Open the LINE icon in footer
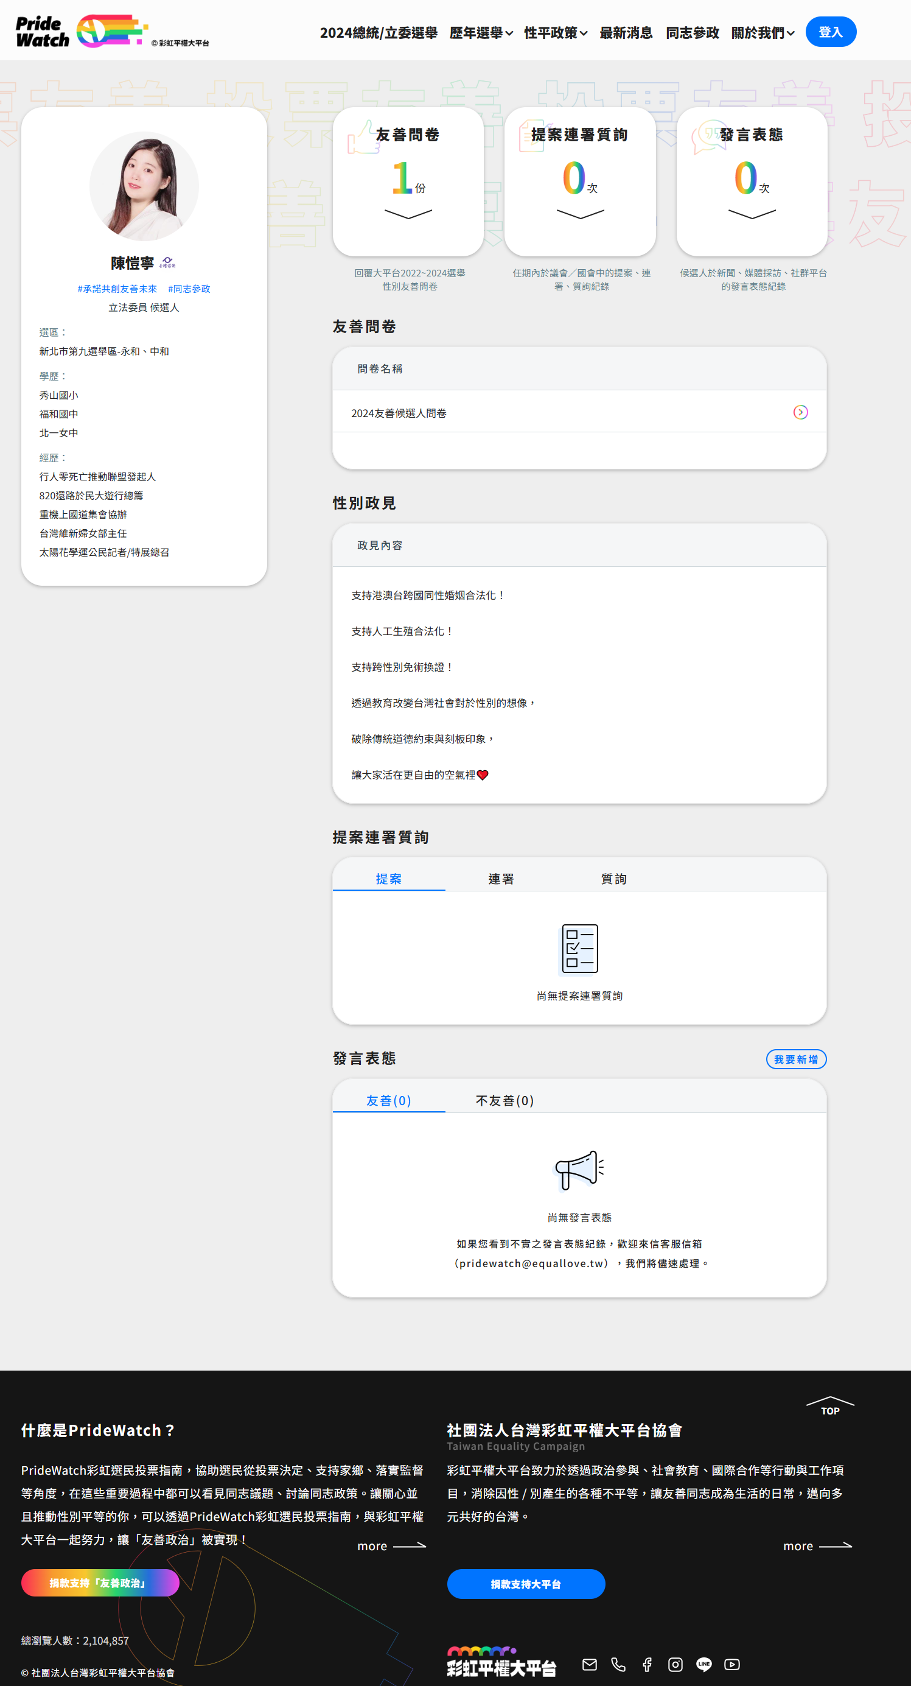This screenshot has height=1686, width=911. pos(703,1665)
